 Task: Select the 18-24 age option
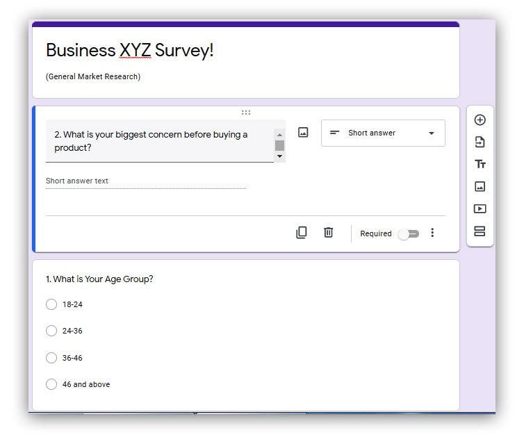click(x=51, y=304)
